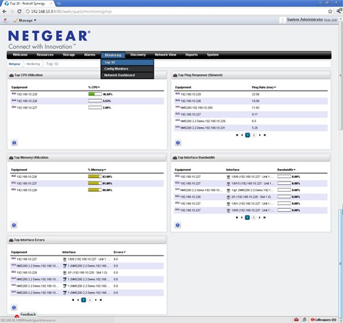
Task: Open the System navigation item
Action: coord(213,55)
